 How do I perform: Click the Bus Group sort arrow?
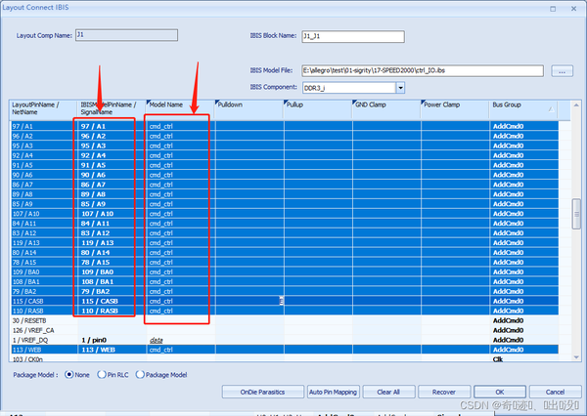[x=551, y=109]
